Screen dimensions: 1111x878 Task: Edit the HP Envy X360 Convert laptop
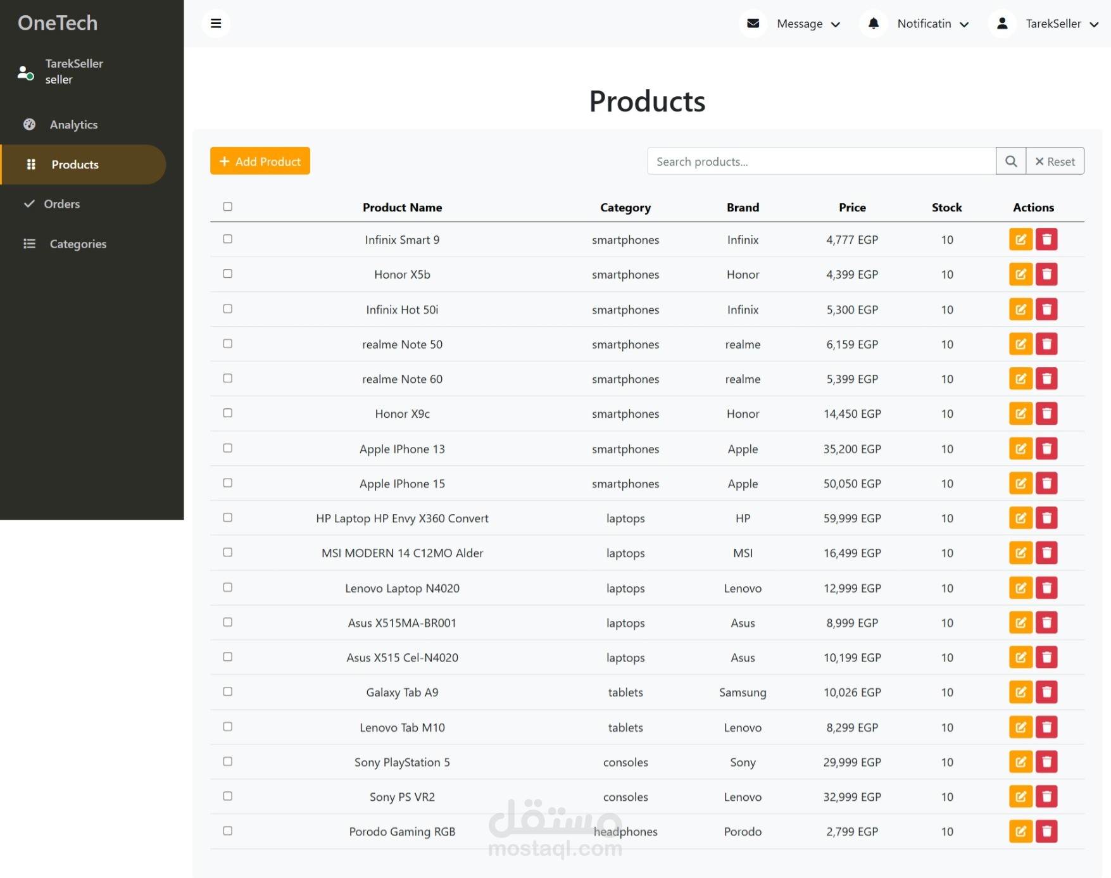click(x=1020, y=518)
